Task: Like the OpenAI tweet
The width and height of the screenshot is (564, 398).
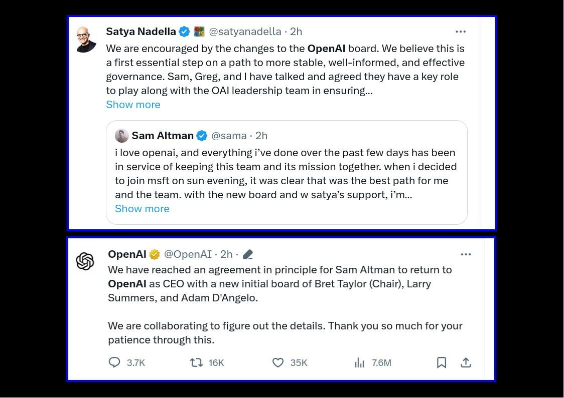Action: click(x=277, y=362)
